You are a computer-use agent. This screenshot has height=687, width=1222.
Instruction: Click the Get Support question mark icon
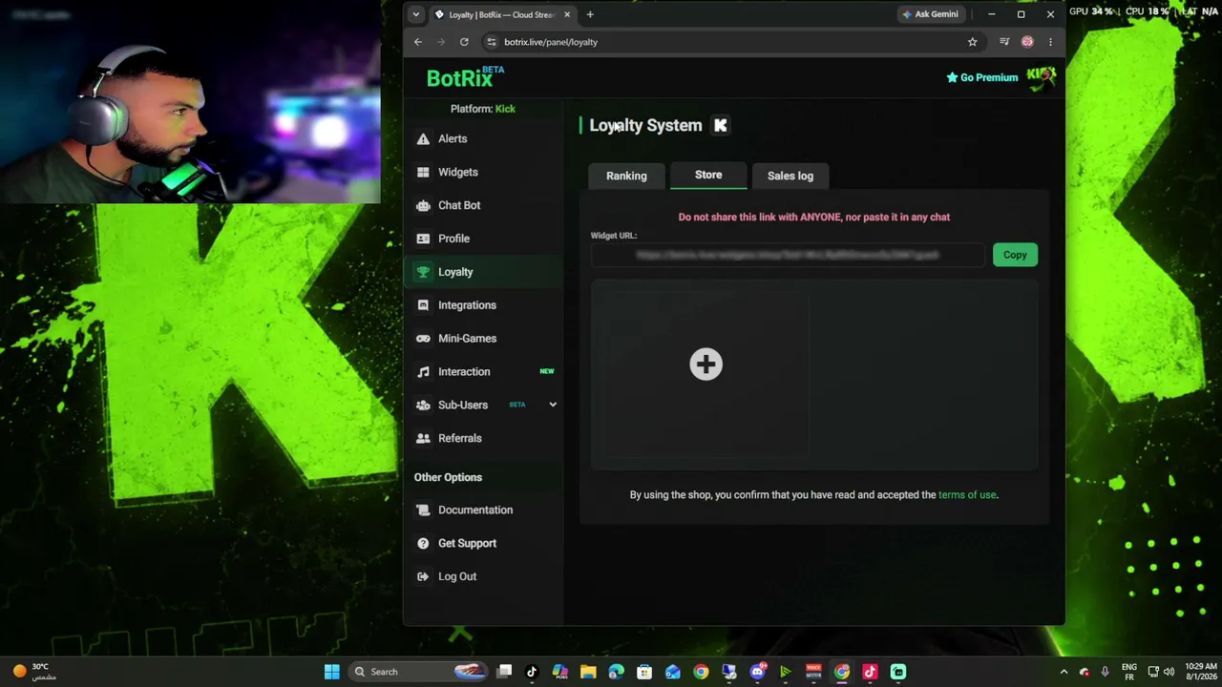pyautogui.click(x=423, y=544)
